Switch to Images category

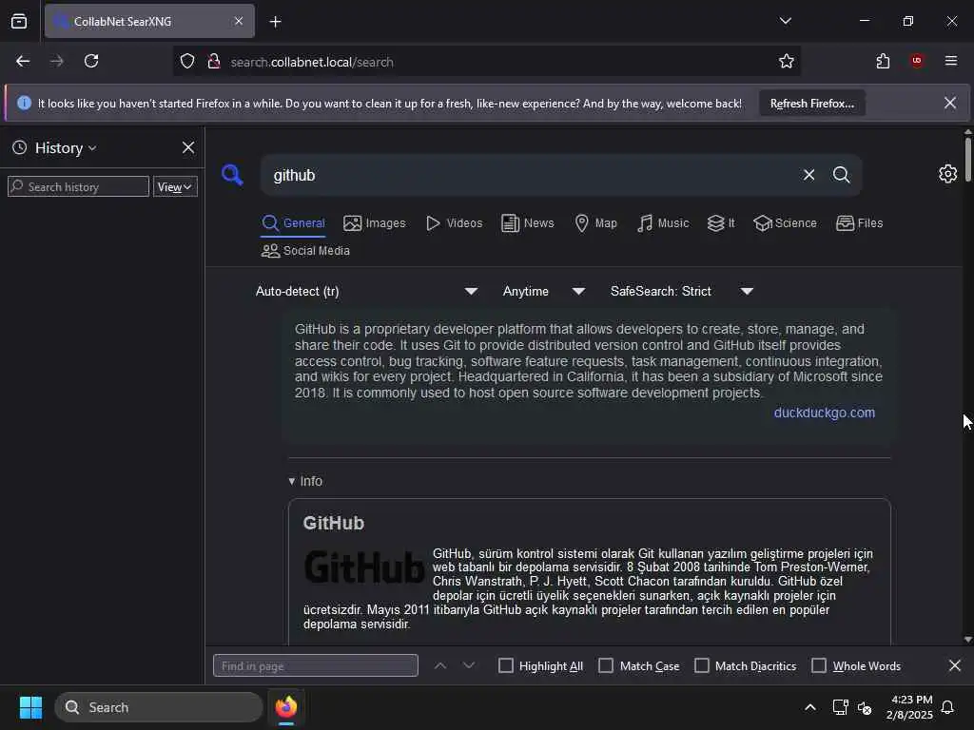click(375, 223)
